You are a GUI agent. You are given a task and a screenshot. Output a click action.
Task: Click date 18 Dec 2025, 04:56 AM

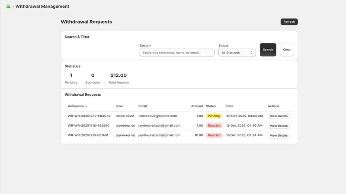click(244, 125)
